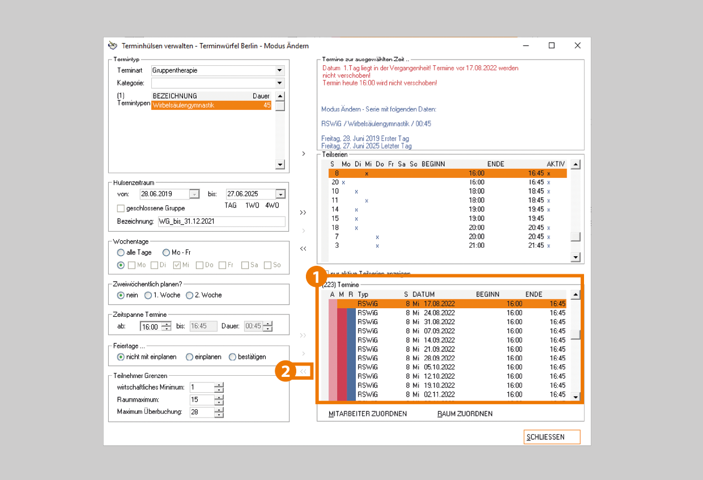Click the app icon in the title bar
The width and height of the screenshot is (703, 480).
pyautogui.click(x=112, y=45)
